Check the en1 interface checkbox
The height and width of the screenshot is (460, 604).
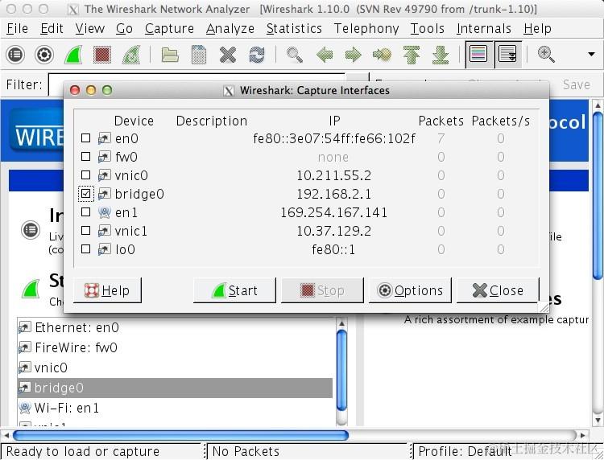click(x=85, y=212)
